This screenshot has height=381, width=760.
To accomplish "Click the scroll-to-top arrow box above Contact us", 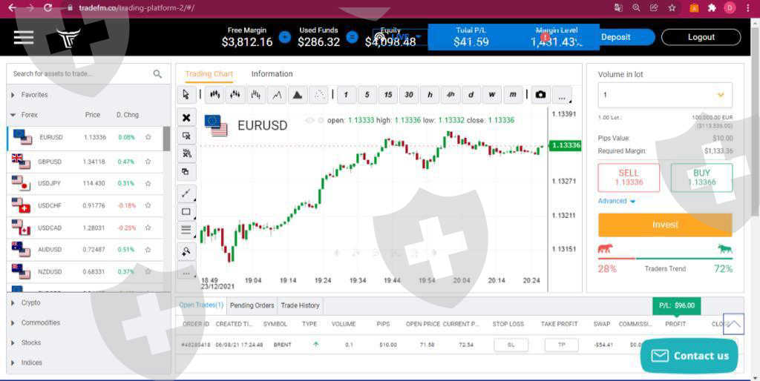I will pos(733,324).
